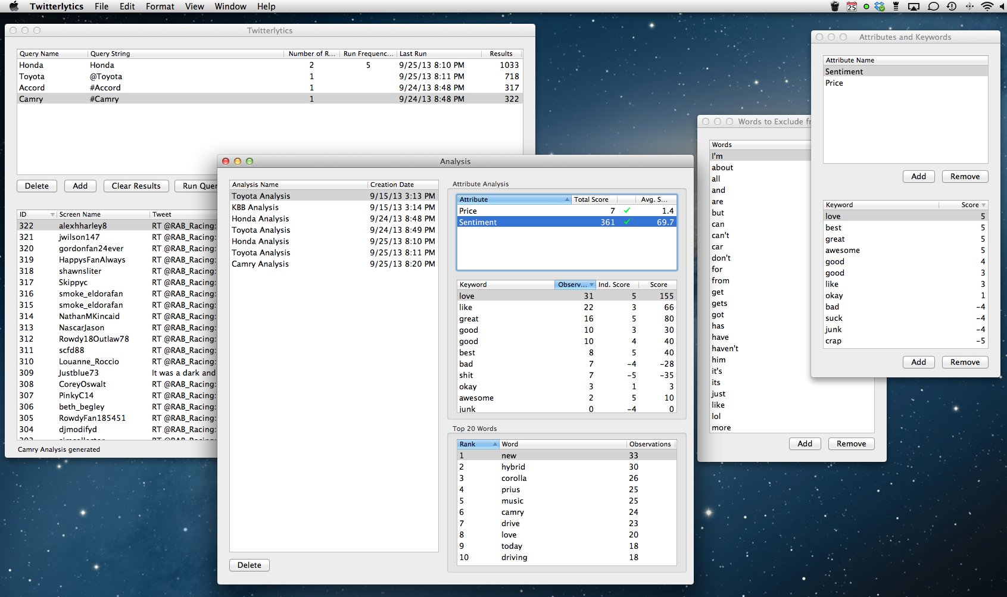Open the File menu

click(x=102, y=7)
